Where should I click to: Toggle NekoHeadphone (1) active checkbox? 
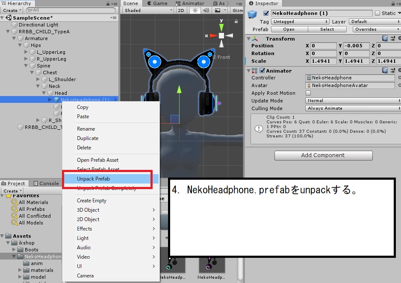266,13
